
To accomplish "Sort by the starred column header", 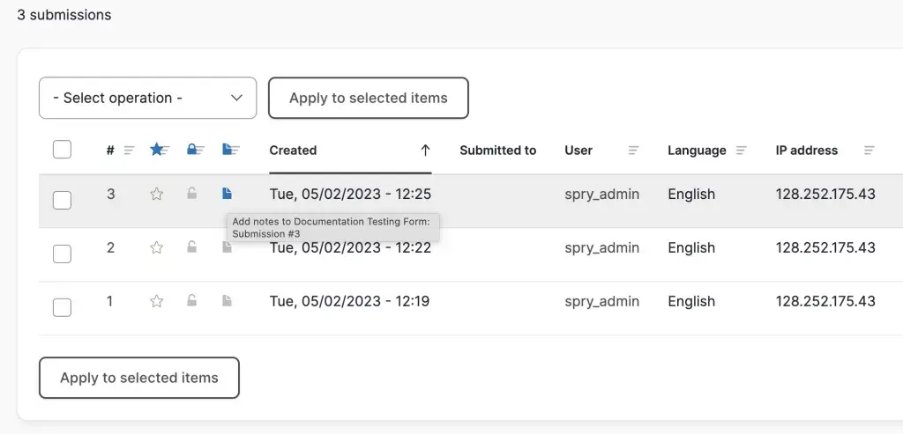I will [158, 150].
